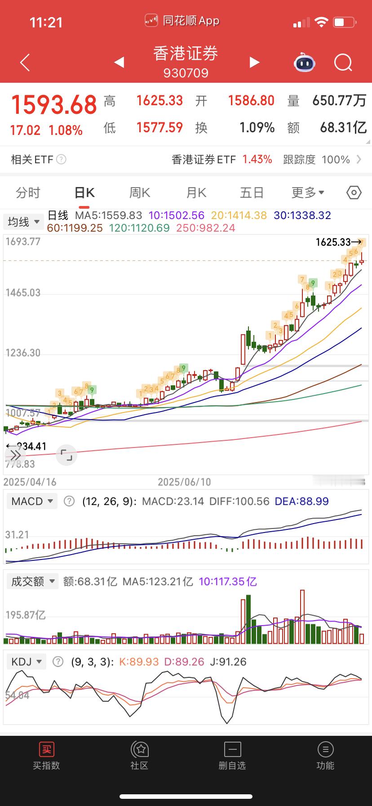
Task: Tap MA5:1559.83 legend value
Action: point(108,215)
